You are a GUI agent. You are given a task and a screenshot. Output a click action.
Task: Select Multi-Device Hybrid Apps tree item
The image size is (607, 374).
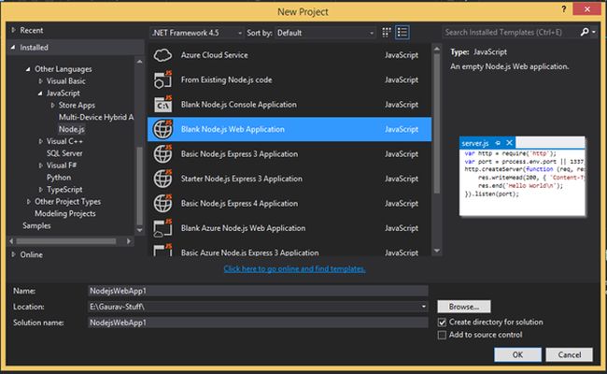(96, 117)
